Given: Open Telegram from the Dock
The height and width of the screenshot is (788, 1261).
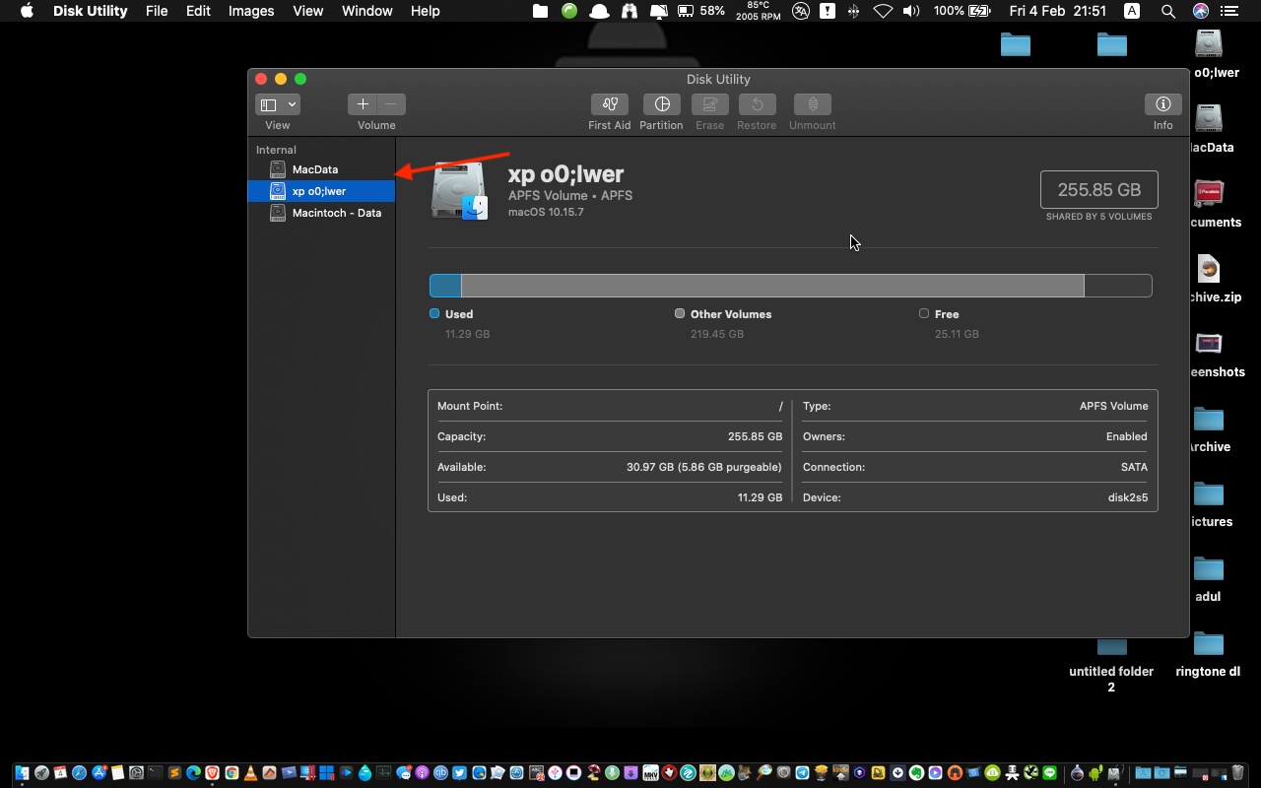Looking at the screenshot, I should 802,773.
